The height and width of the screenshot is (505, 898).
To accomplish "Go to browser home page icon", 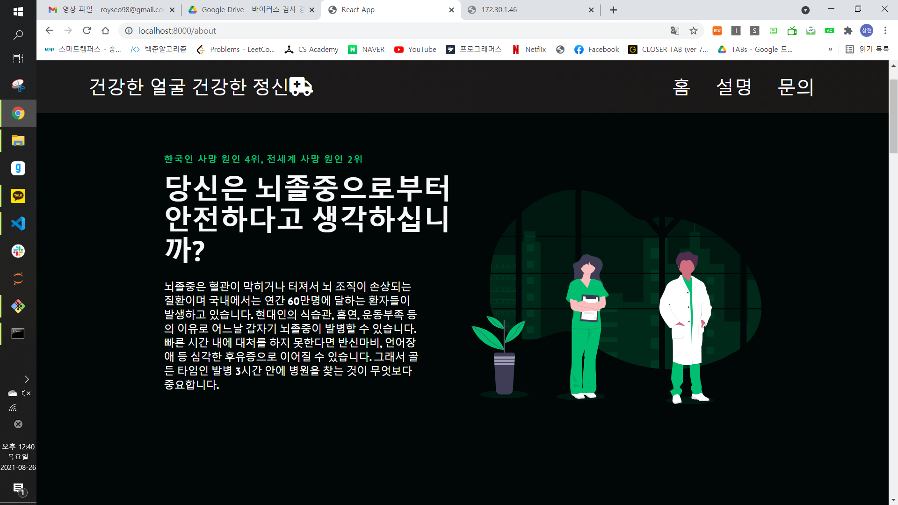I will click(105, 30).
